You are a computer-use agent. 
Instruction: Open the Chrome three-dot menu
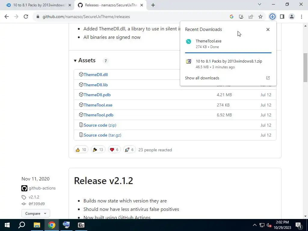tap(301, 17)
